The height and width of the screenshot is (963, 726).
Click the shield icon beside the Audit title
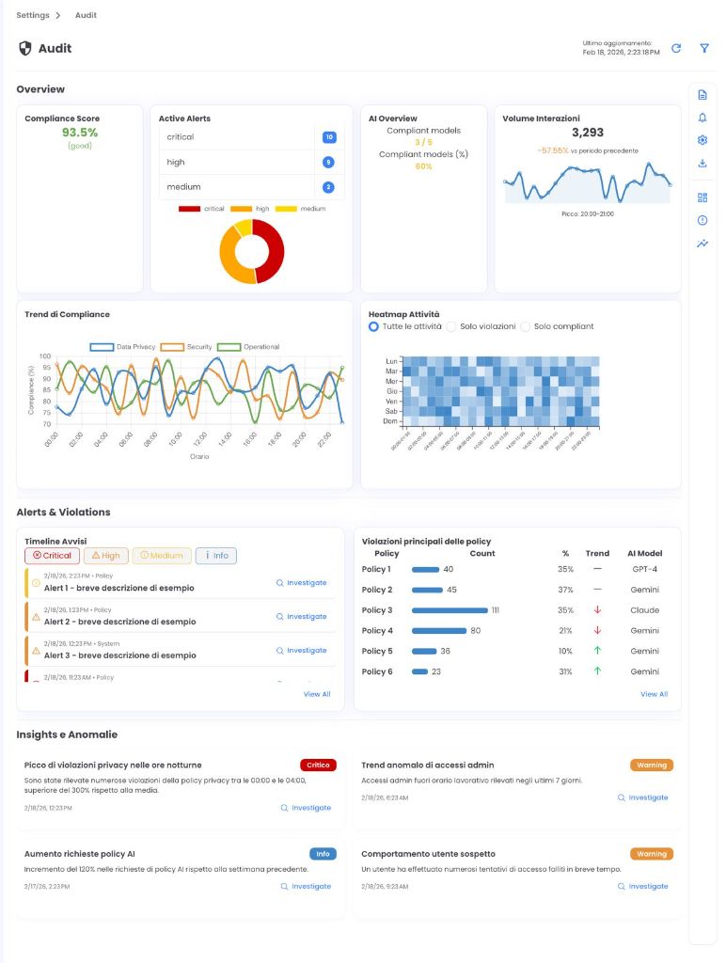coord(25,49)
